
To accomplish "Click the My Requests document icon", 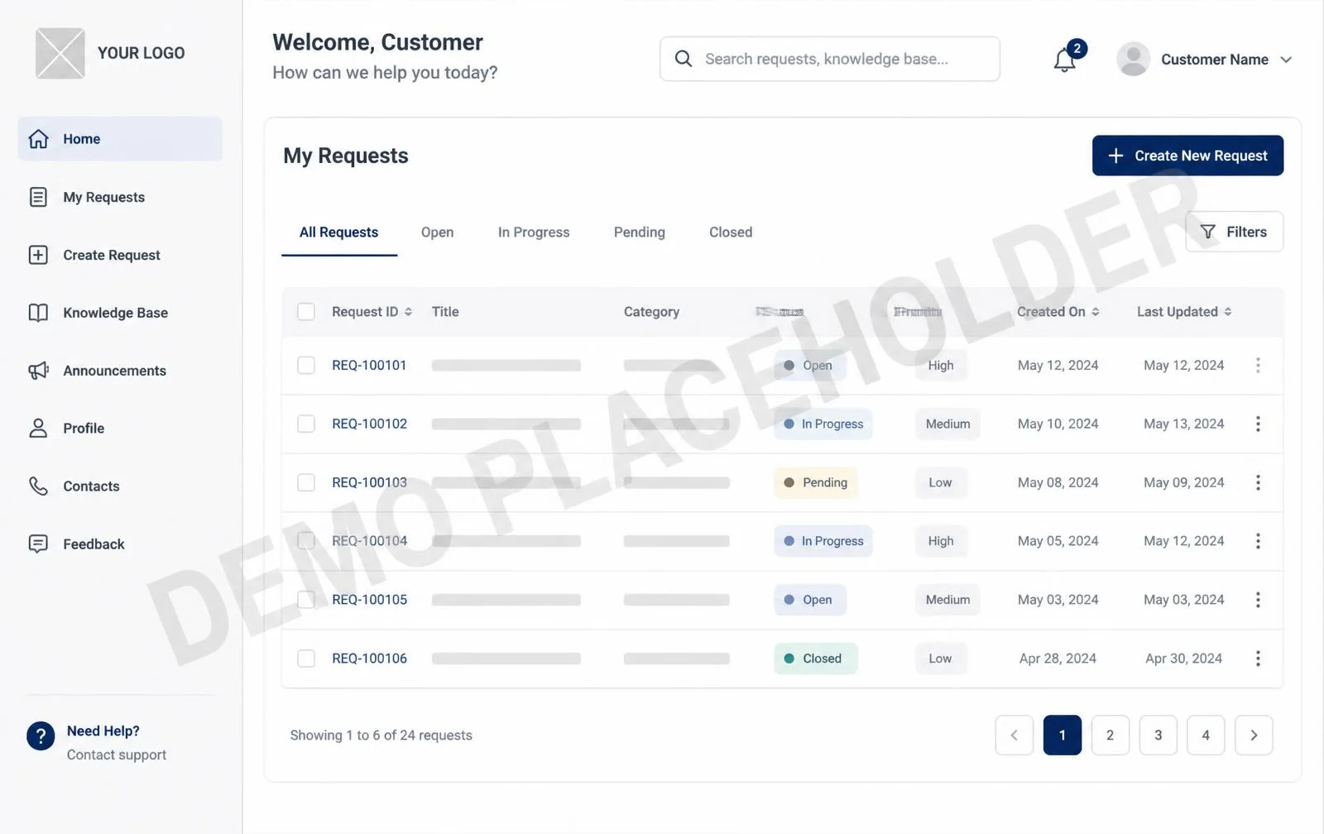I will pos(38,197).
